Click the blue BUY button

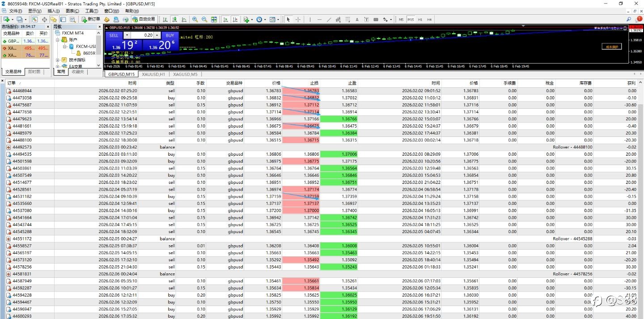pos(170,35)
